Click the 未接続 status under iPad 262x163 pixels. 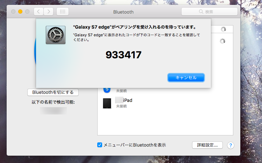pyautogui.click(x=121, y=106)
